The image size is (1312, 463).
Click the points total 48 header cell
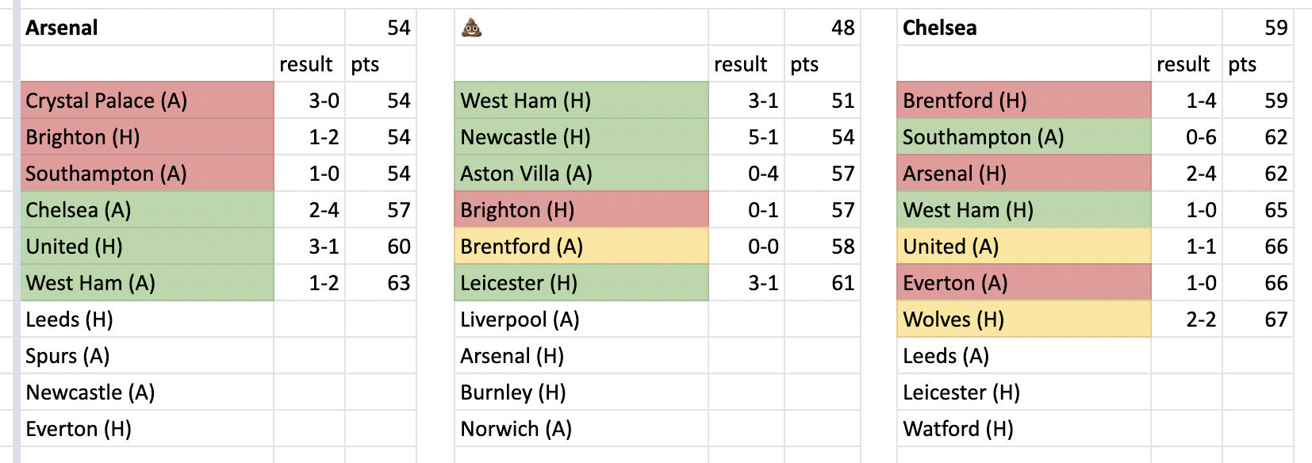click(x=842, y=29)
